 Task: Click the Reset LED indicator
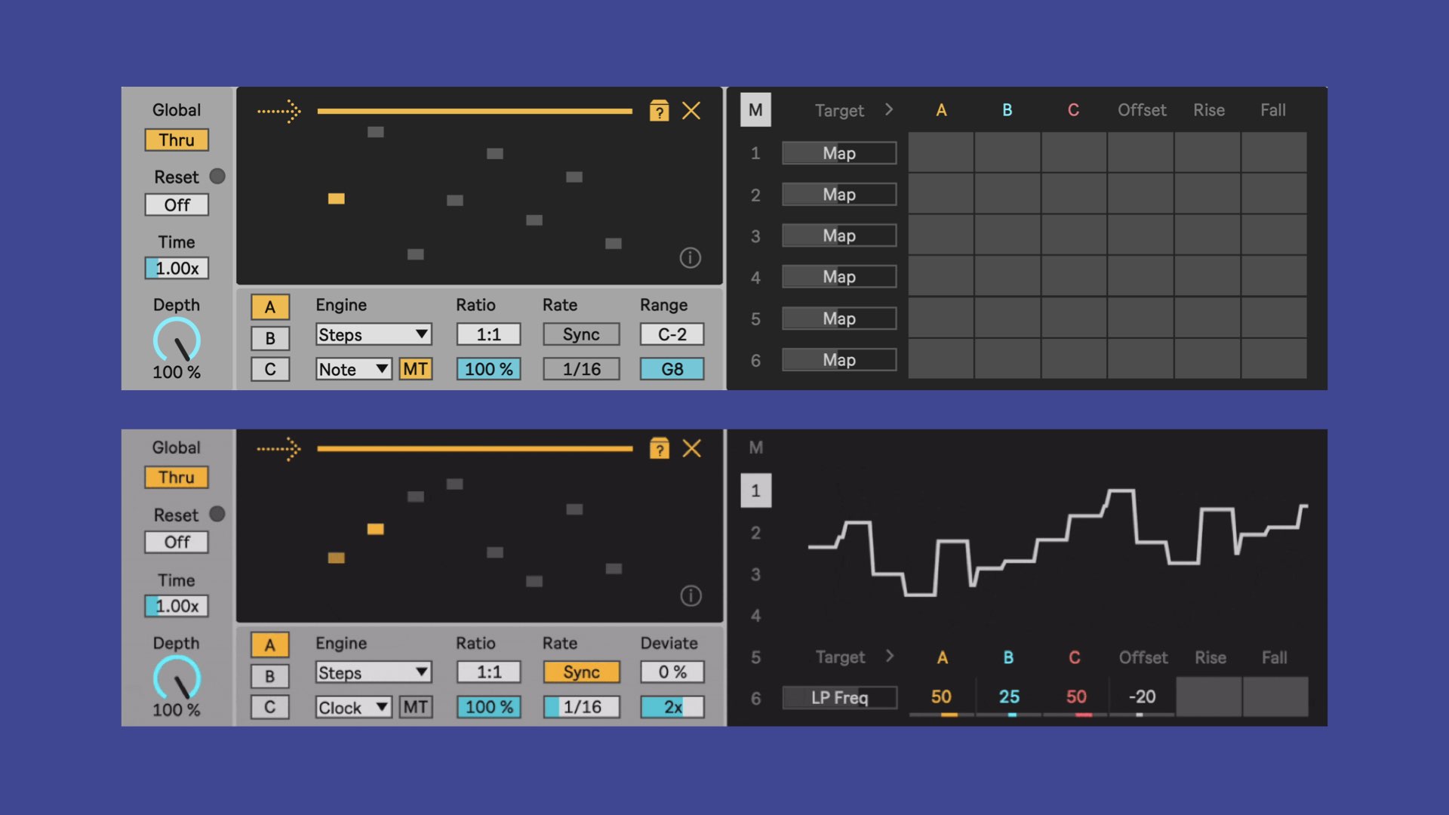pyautogui.click(x=217, y=177)
